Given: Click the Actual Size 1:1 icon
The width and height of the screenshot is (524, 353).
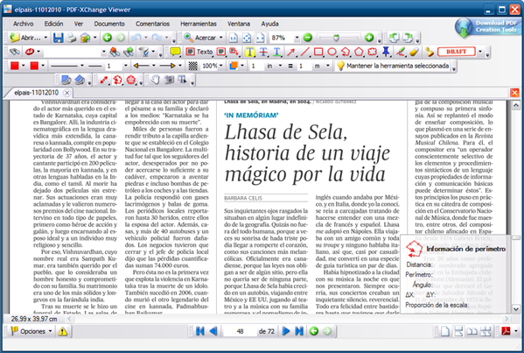Looking at the screenshot, I should pos(234,38).
